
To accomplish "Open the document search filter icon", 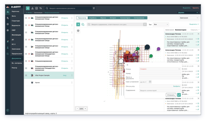I will [x=94, y=8].
